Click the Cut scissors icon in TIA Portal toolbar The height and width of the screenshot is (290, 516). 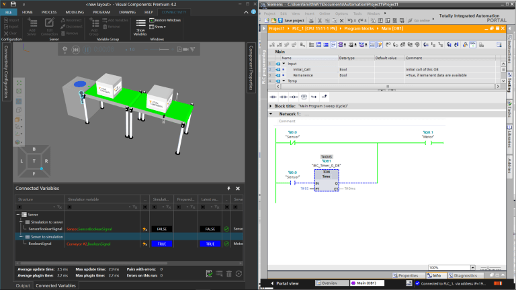[320, 20]
